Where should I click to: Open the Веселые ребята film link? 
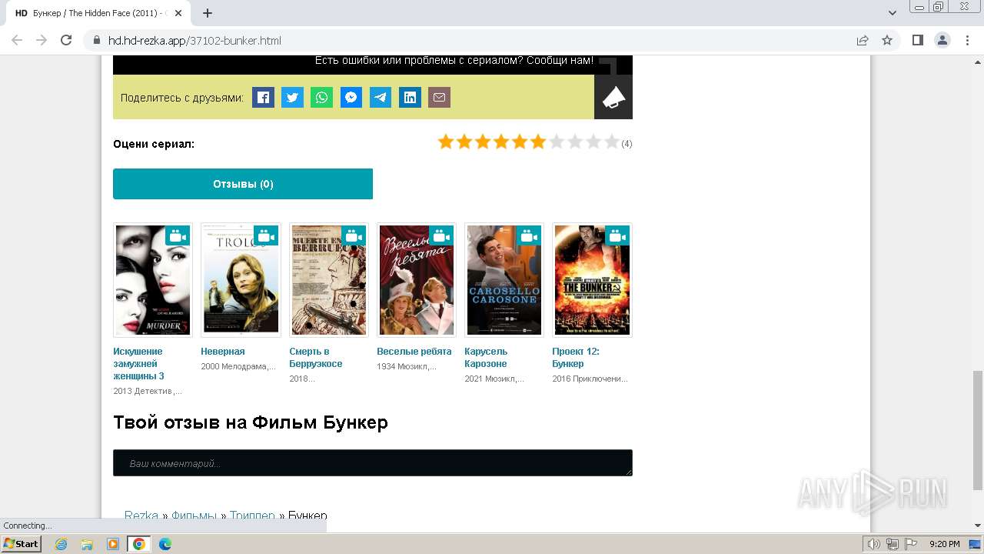[414, 352]
